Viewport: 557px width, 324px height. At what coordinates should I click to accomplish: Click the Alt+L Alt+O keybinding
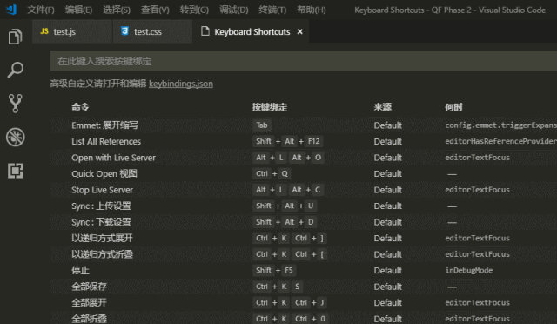click(288, 158)
